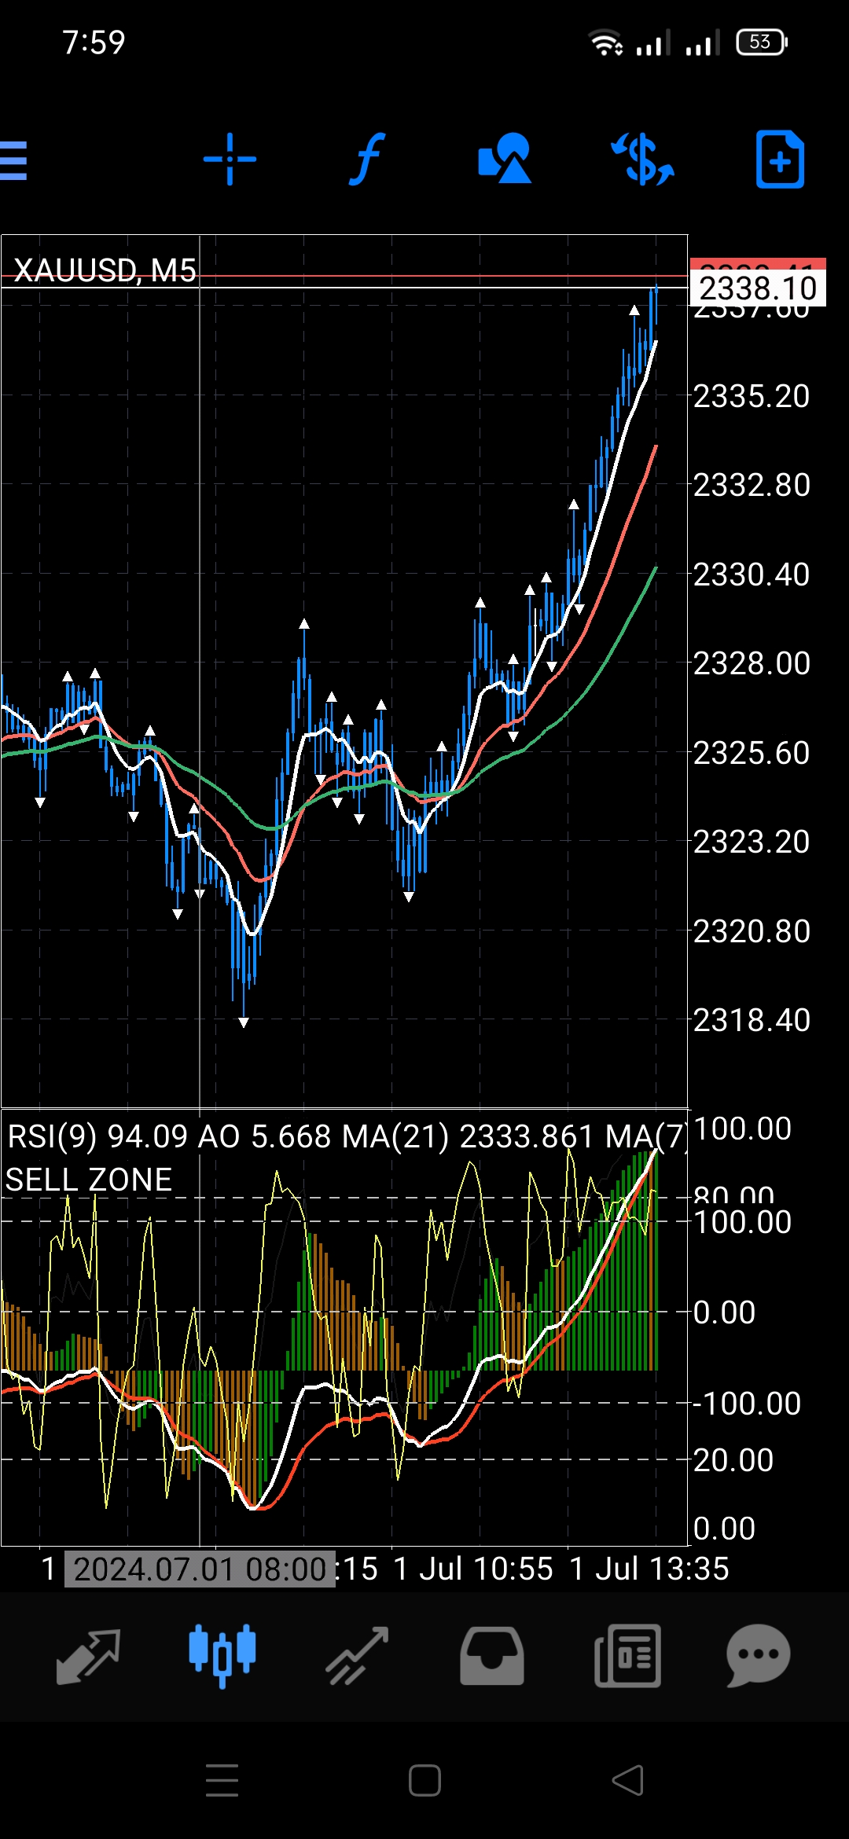Tap the 1 Jul 13:35 time label
849x1839 pixels.
pos(649,1569)
